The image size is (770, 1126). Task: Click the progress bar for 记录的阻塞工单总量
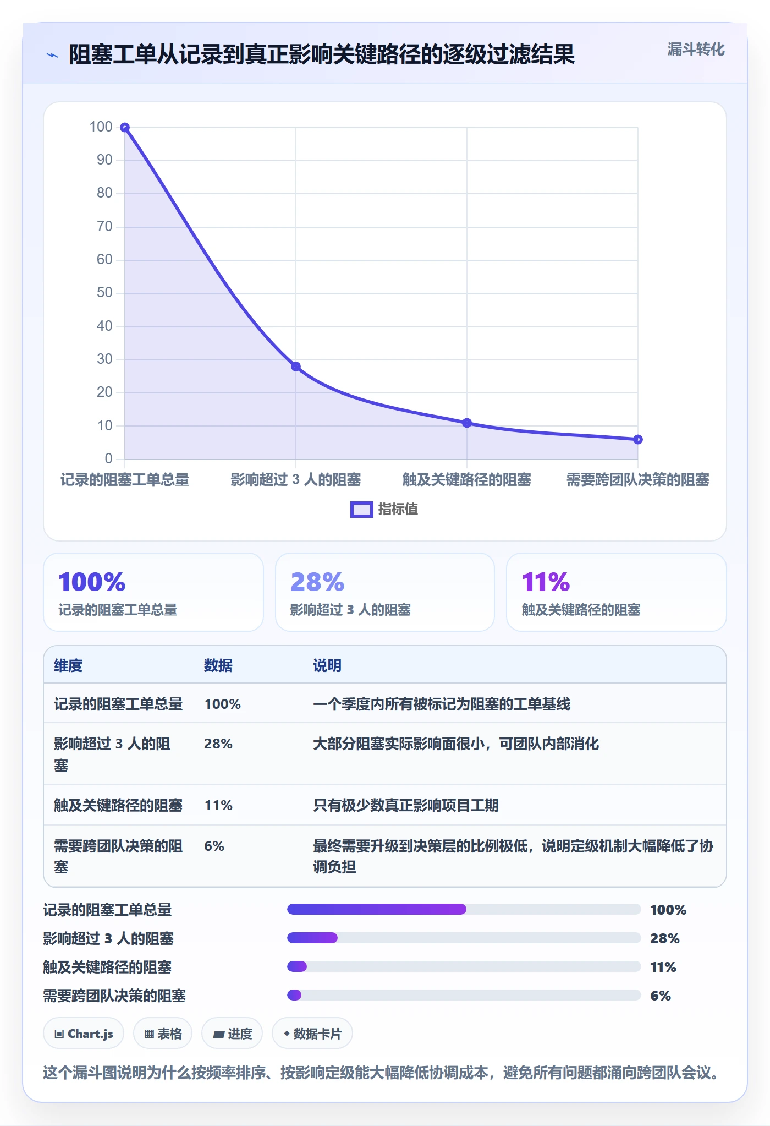pyautogui.click(x=464, y=909)
